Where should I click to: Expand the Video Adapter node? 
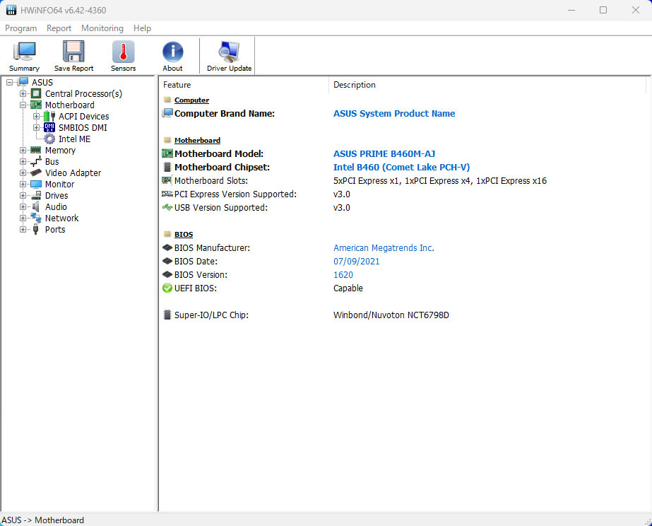pyautogui.click(x=23, y=173)
